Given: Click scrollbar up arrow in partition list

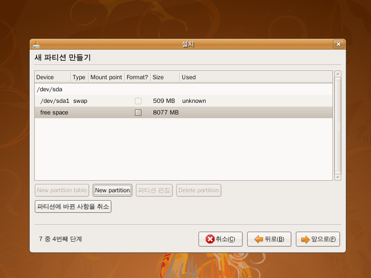Looking at the screenshot, I should [338, 74].
